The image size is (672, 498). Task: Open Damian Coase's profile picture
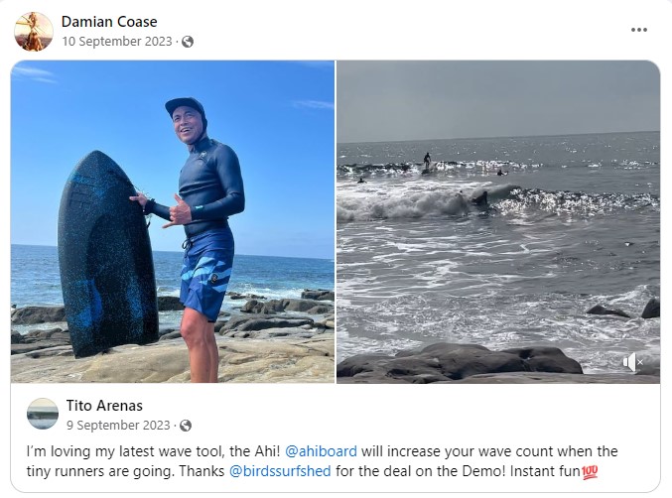coord(34,32)
